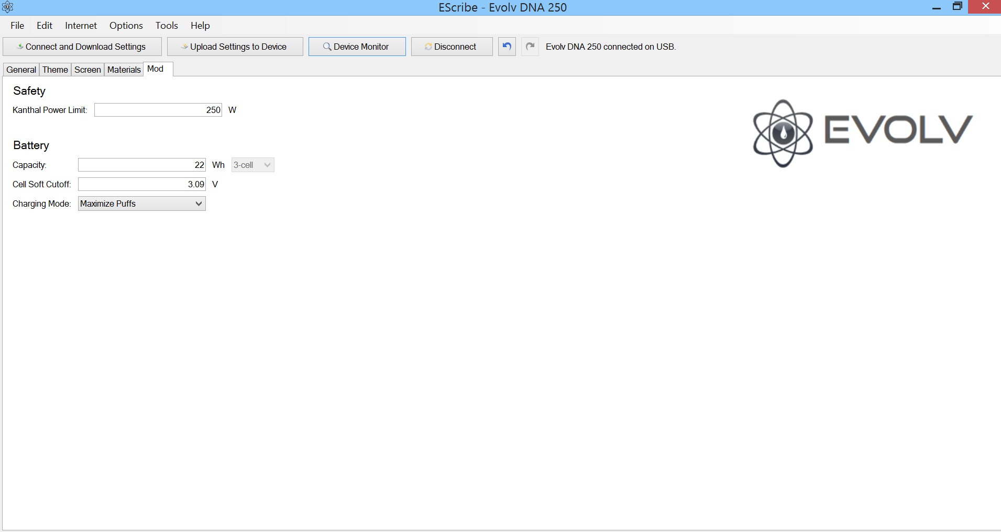Viewport: 1001px width, 532px height.
Task: Click the Cell Soft Cutoff field
Action: click(x=142, y=184)
